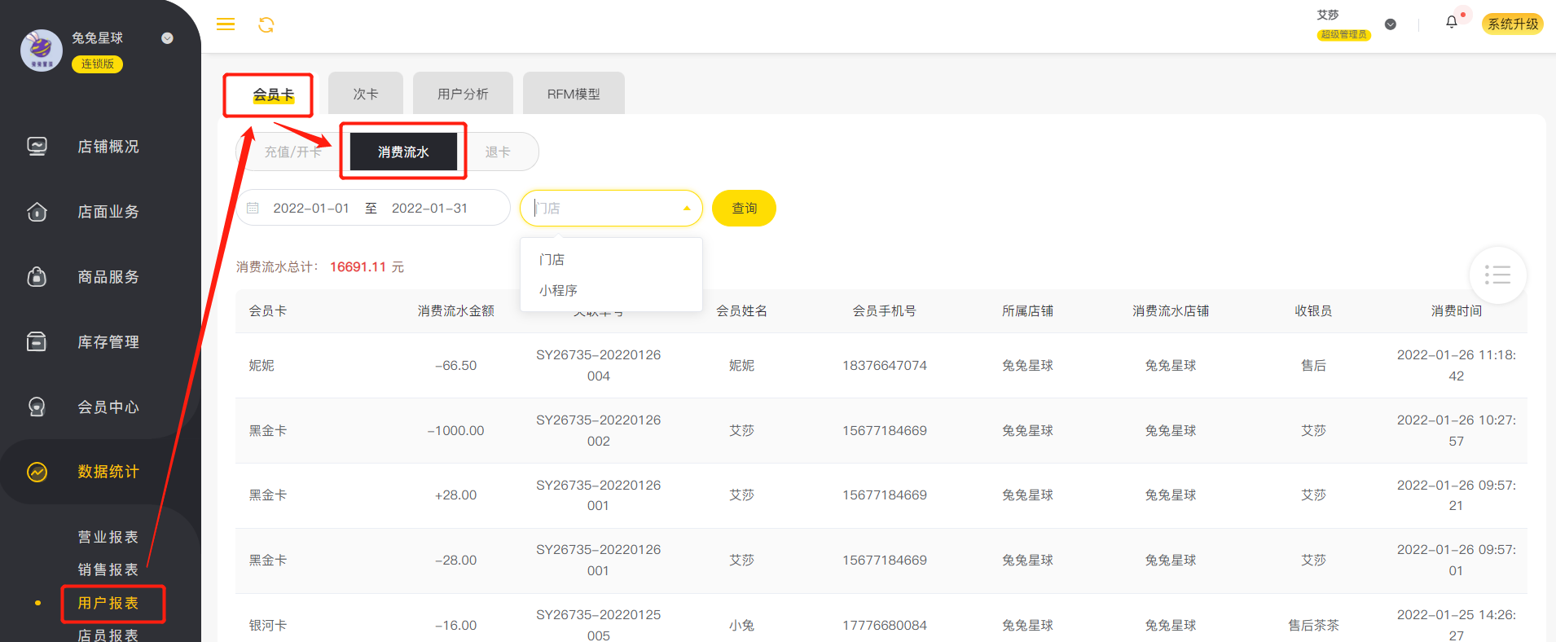Click phone number 17776680084
Image resolution: width=1556 pixels, height=642 pixels.
[885, 625]
